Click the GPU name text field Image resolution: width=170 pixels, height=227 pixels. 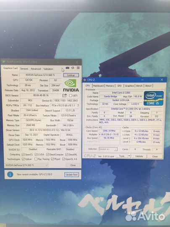pyautogui.click(x=40, y=75)
